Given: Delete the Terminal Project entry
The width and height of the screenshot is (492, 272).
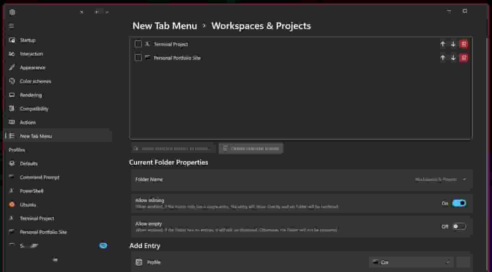Looking at the screenshot, I should 464,44.
